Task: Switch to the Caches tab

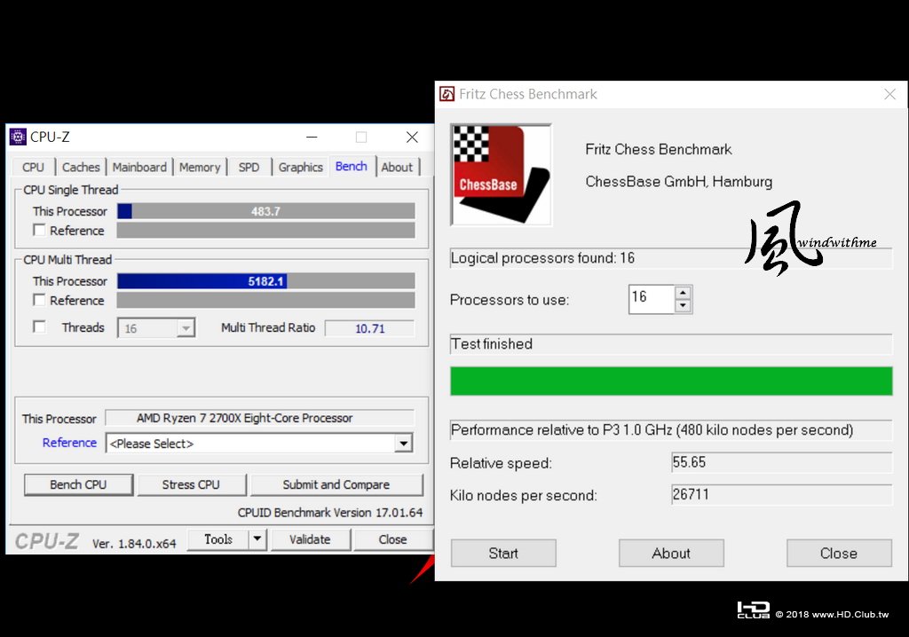Action: click(x=81, y=167)
